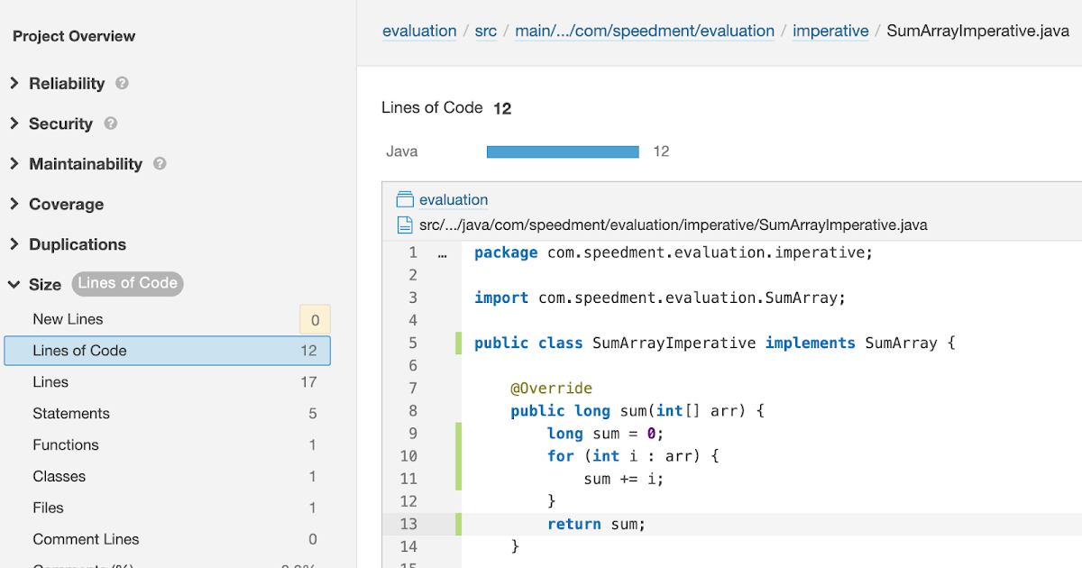Click the project icon beside evaluation
1082x568 pixels.
[x=404, y=199]
